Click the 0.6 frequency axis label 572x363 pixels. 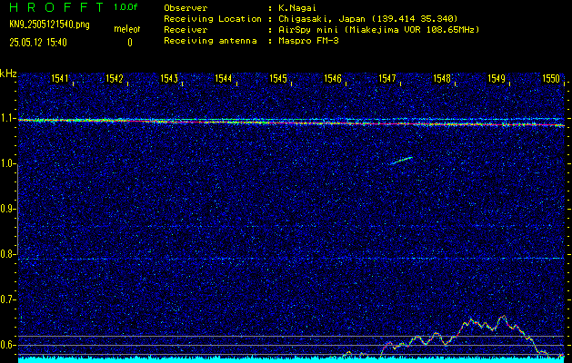point(7,345)
